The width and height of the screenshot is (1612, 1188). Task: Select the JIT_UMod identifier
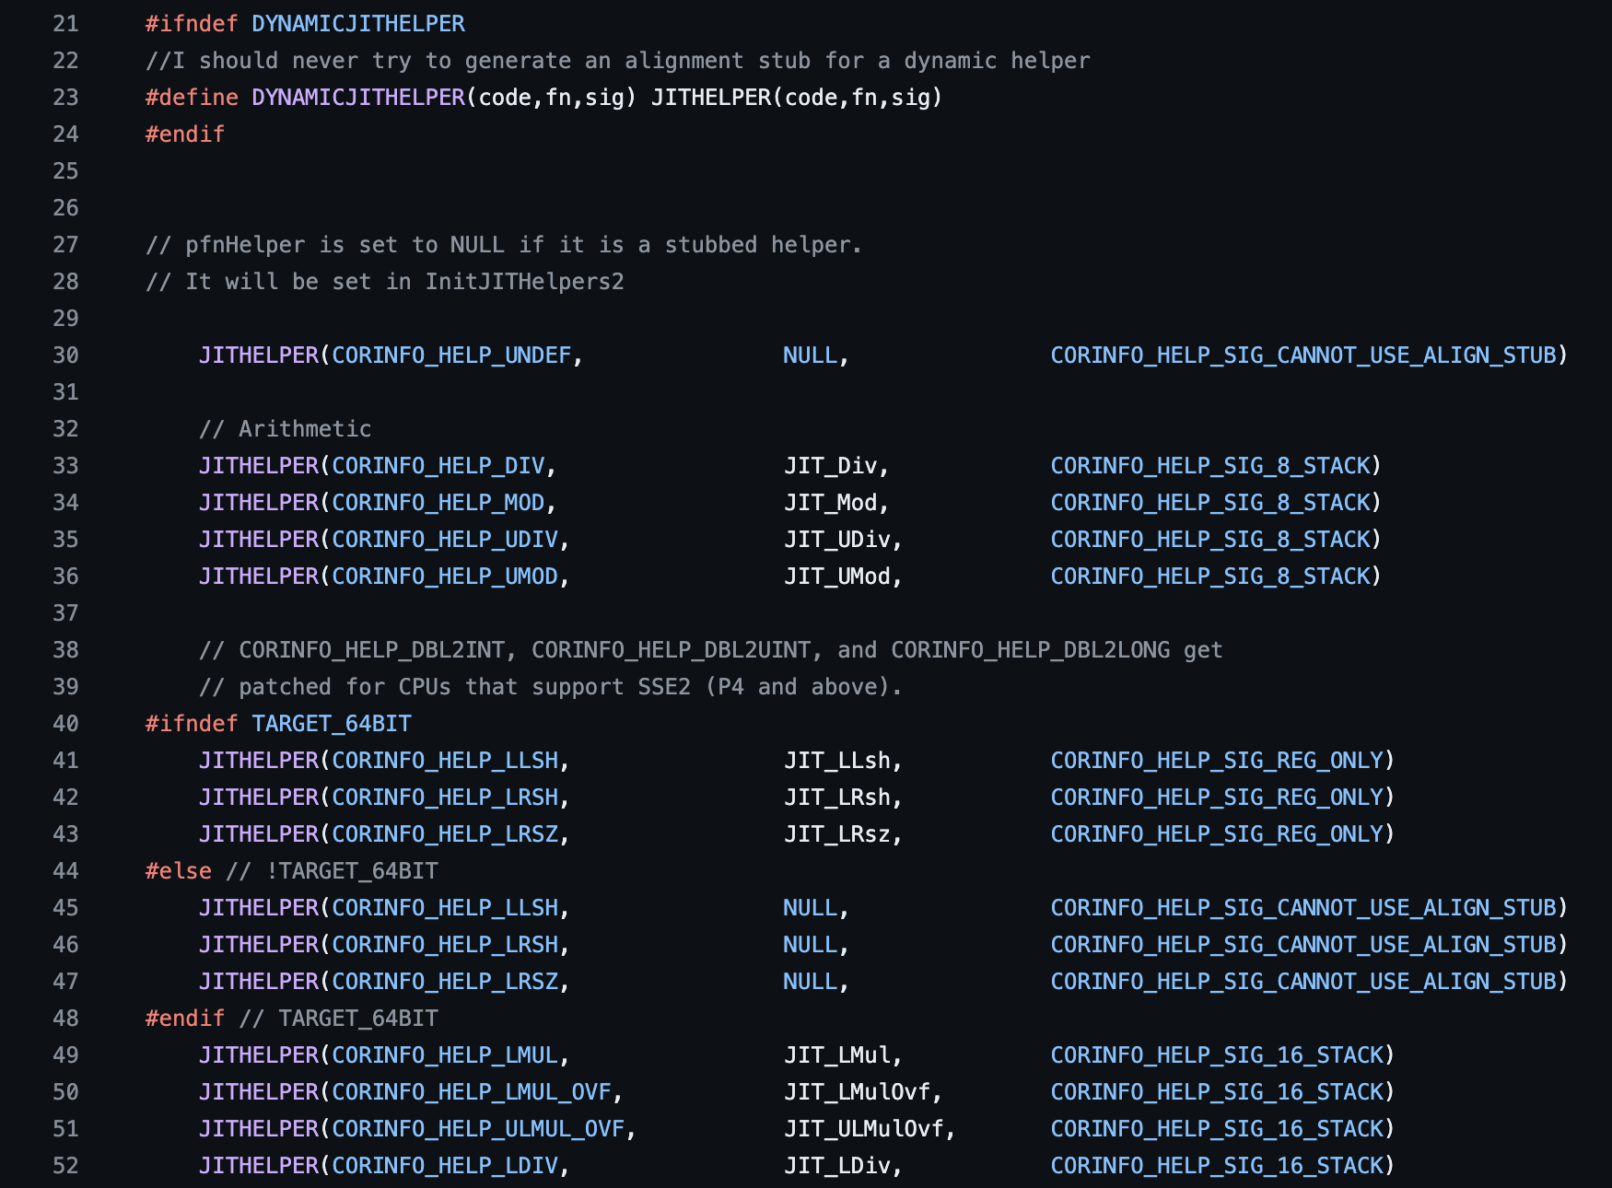point(836,577)
